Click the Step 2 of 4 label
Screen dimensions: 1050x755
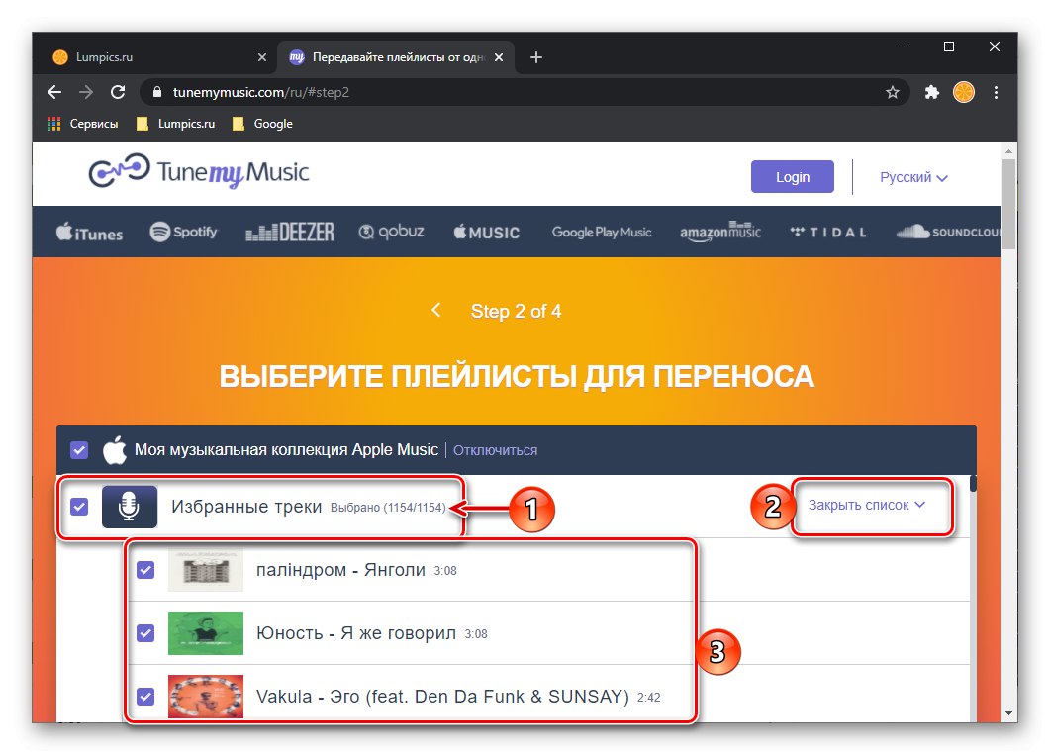coord(516,312)
